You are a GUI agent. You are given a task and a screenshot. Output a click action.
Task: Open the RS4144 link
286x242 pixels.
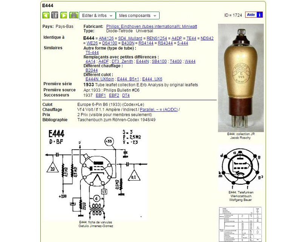point(146,43)
